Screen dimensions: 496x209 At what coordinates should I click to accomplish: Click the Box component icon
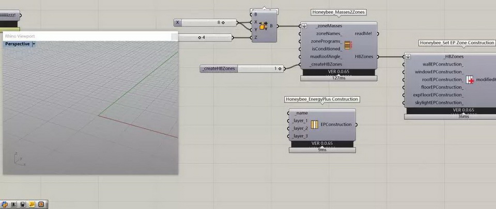click(263, 26)
